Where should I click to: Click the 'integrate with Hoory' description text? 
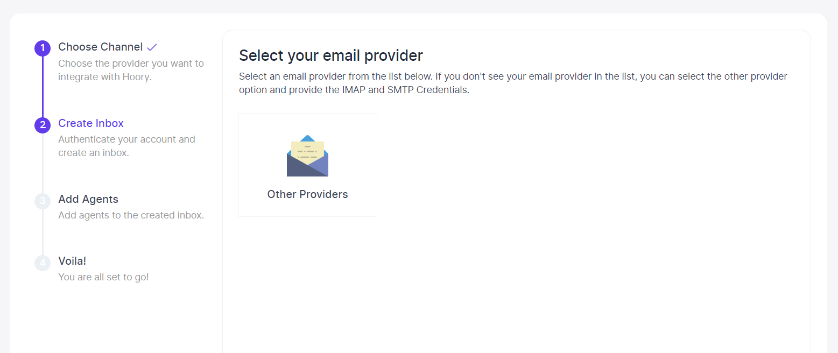click(x=105, y=77)
